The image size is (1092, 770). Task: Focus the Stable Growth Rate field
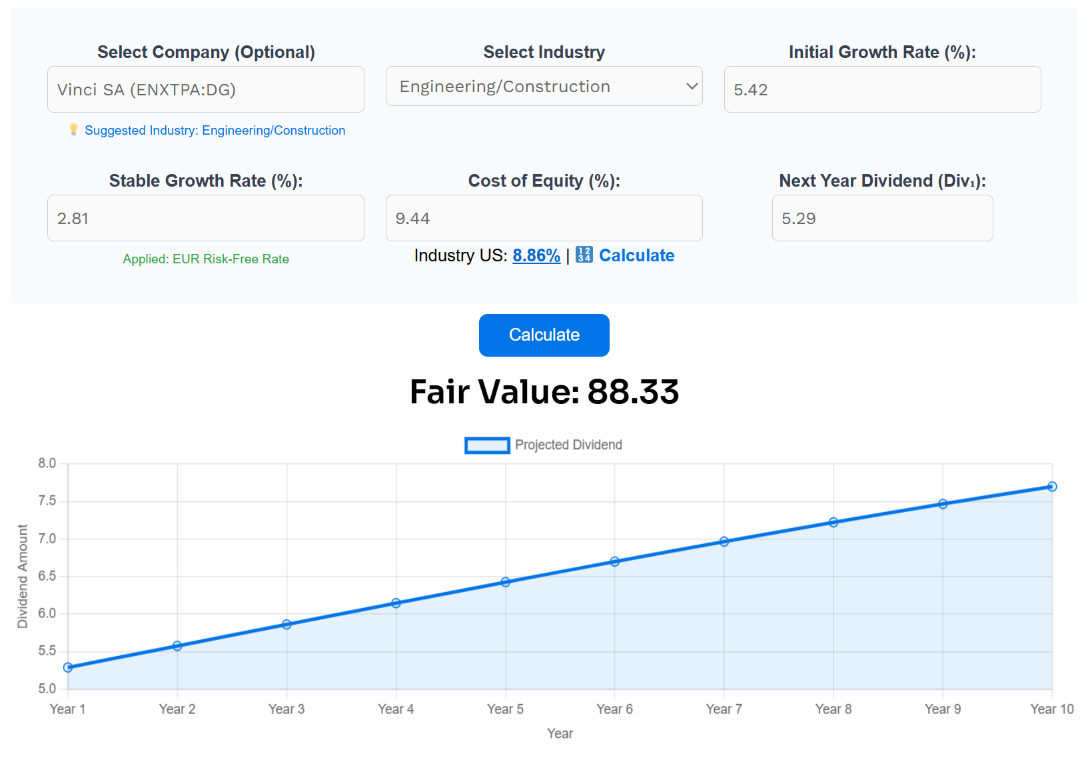[x=206, y=218]
